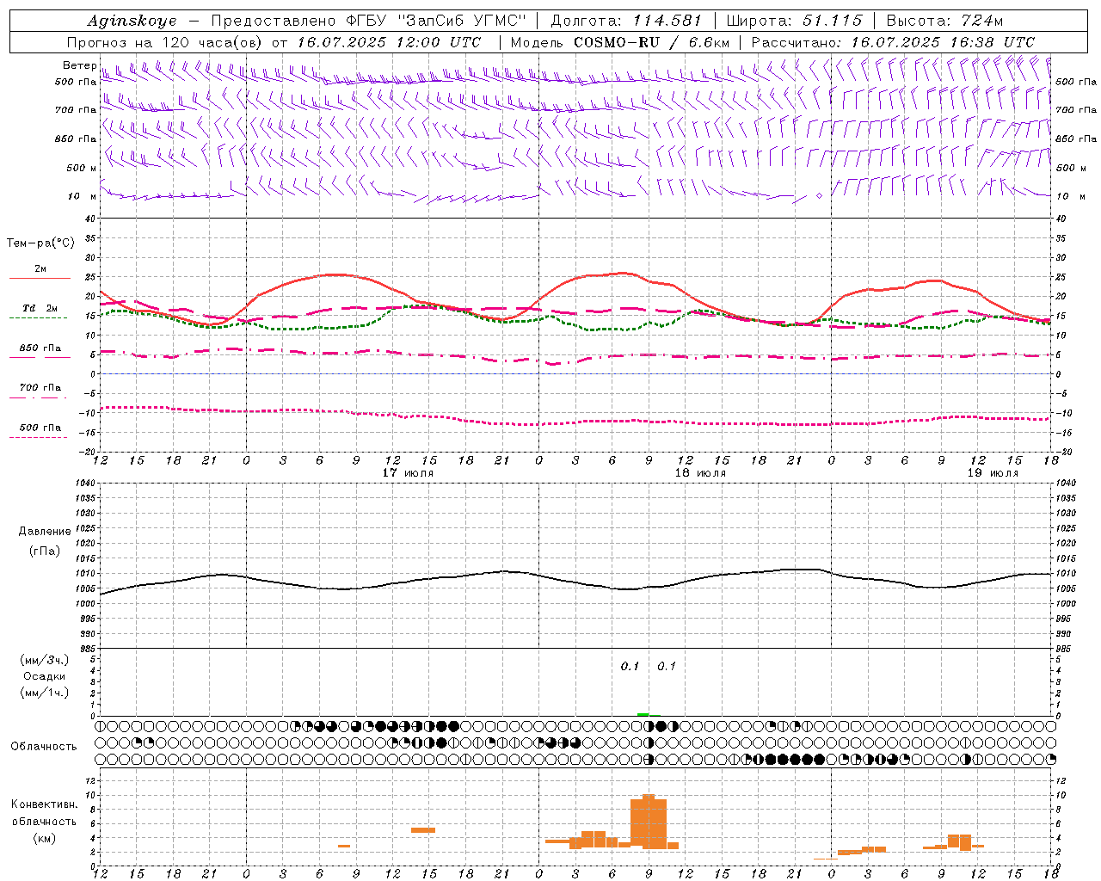Image resolution: width=1101 pixels, height=881 pixels.
Task: Click the "Высота: 724м" header field
Action: (944, 21)
